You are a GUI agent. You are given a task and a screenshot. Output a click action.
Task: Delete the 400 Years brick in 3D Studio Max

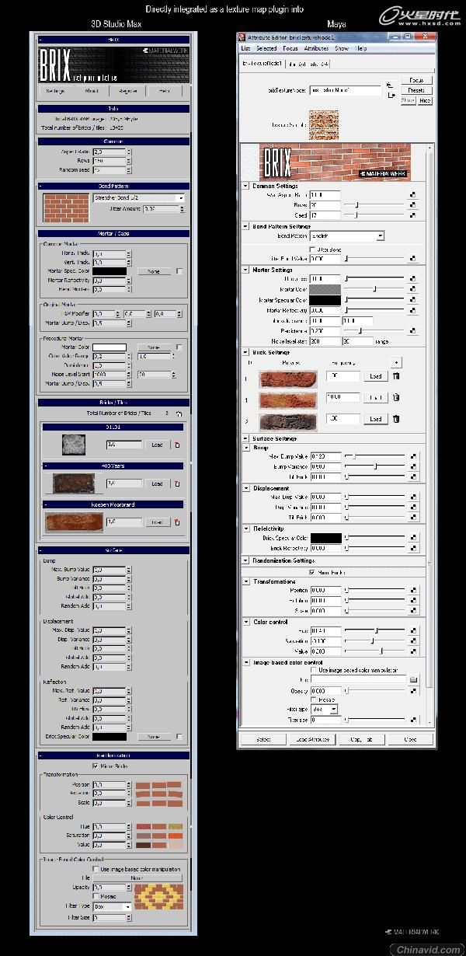(x=176, y=483)
